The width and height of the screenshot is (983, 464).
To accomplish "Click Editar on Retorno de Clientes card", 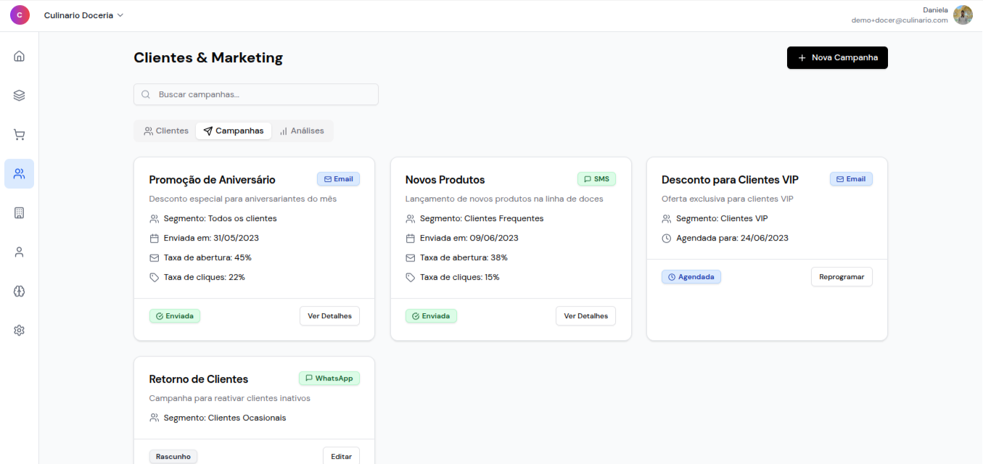I will tap(341, 456).
